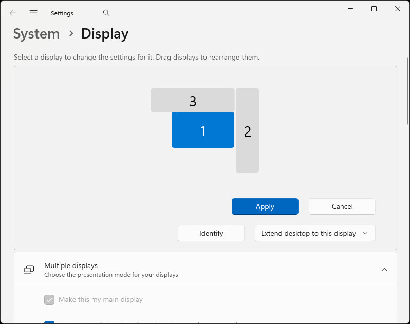Screen dimensions: 410x324
Task: Open the hamburger navigation menu
Action: click(33, 13)
